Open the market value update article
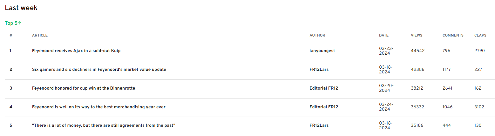This screenshot has height=136, width=495. click(99, 70)
